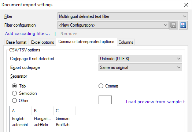Choose the Semicolon separator
The image size is (192, 132).
tap(14, 93)
